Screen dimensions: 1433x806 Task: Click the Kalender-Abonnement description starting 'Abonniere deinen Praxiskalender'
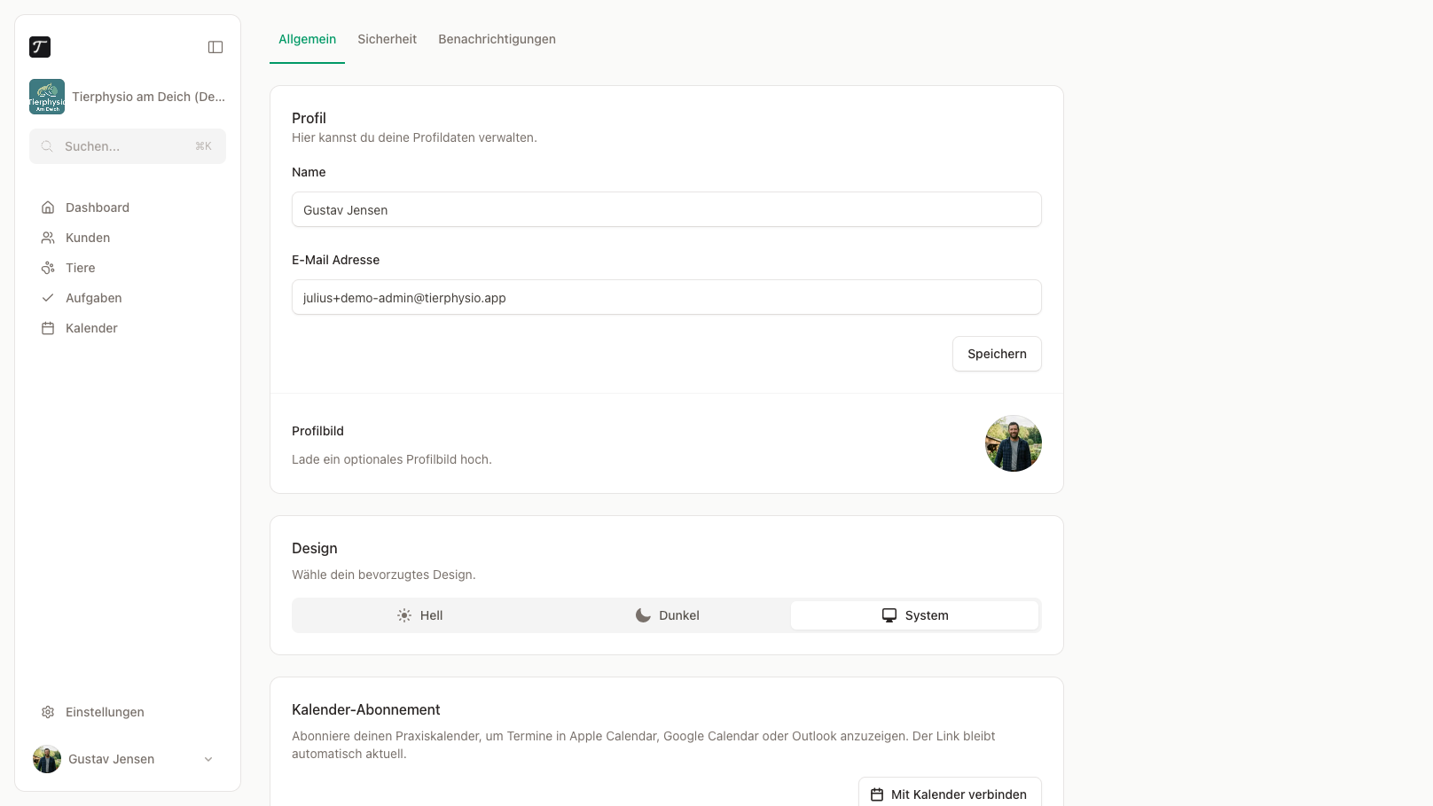[x=644, y=745]
